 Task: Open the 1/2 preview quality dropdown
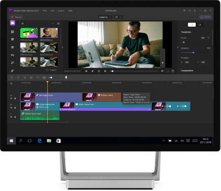pyautogui.click(x=118, y=17)
